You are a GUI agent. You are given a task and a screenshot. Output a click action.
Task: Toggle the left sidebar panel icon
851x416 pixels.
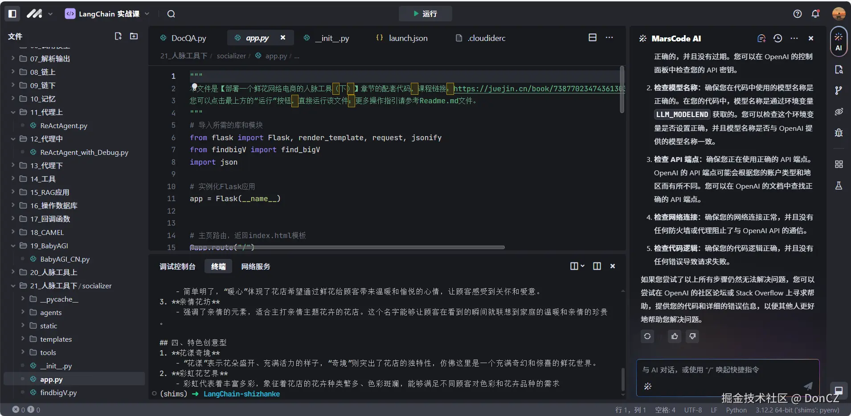tap(12, 14)
